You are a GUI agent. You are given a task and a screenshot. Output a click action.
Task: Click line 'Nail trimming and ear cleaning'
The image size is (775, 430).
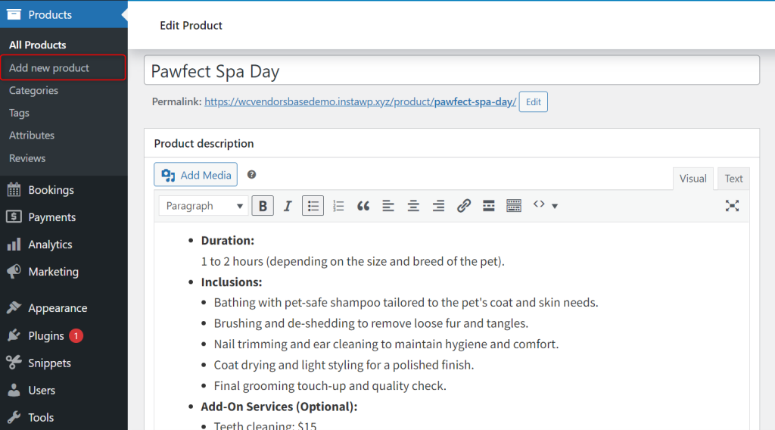[x=386, y=344]
